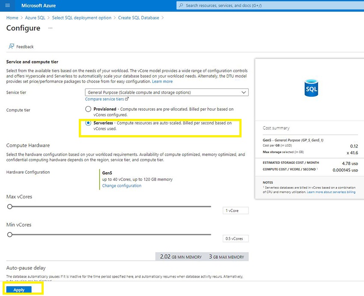Click the SQL database icon
The image size is (364, 296).
pos(311,88)
